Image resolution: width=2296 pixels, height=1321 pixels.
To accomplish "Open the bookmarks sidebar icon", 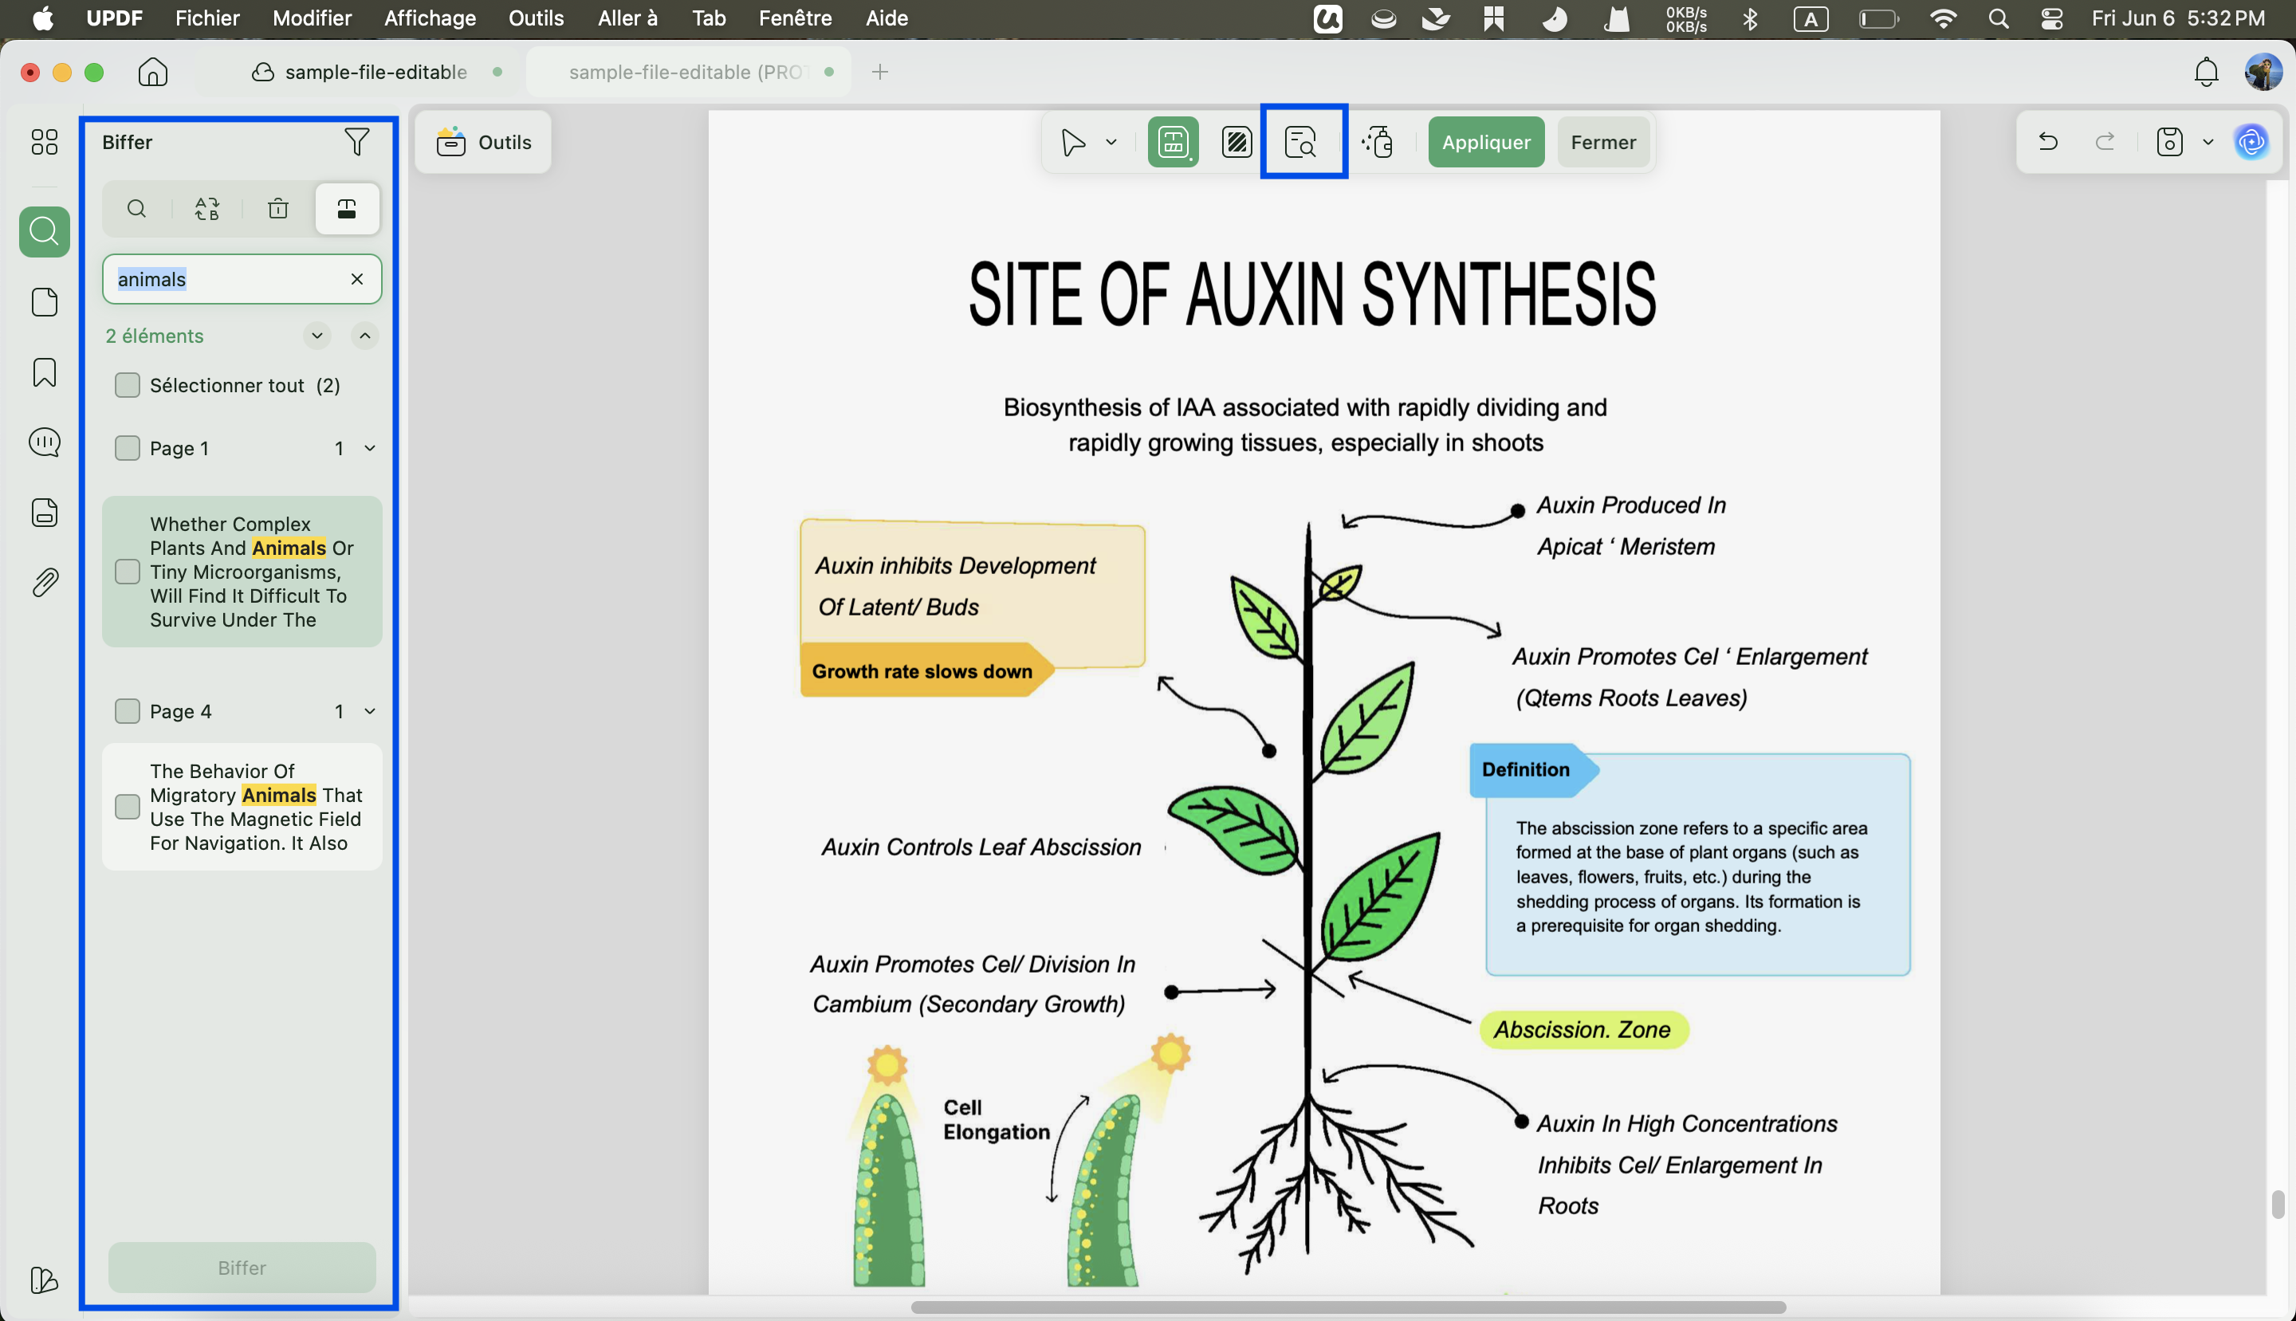I will (45, 372).
